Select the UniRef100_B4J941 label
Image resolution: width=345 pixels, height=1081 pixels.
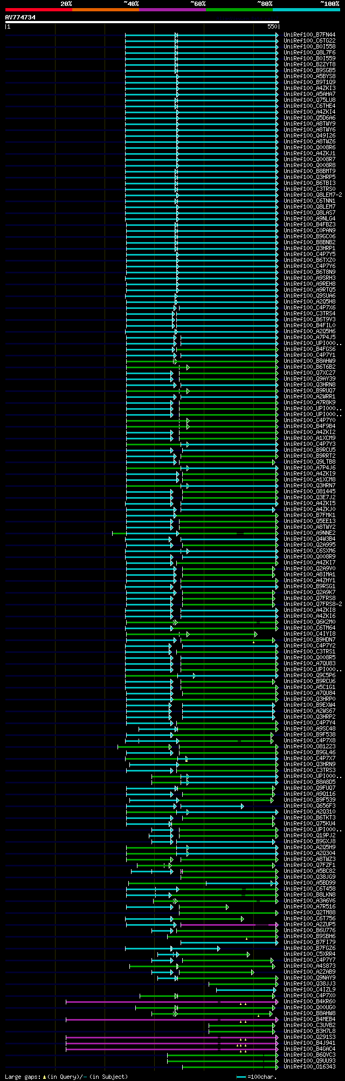tap(309, 1043)
